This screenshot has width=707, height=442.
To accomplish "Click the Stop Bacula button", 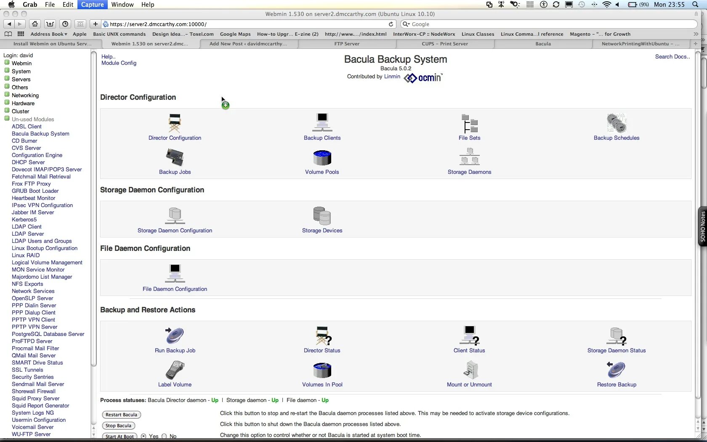I will click(118, 426).
